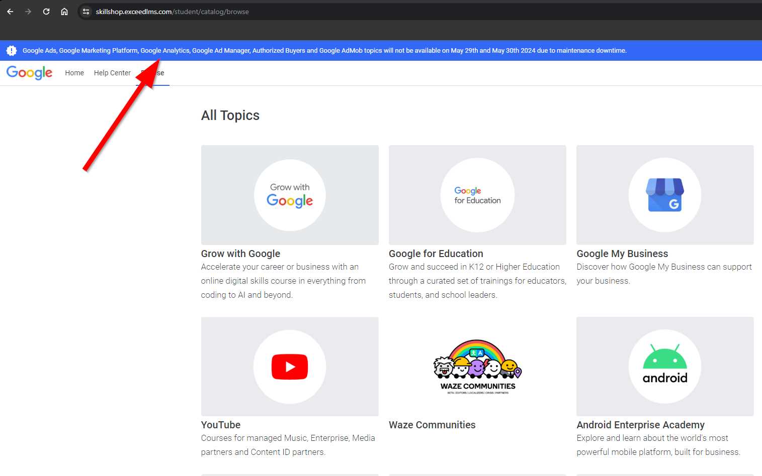
Task: Open site information icon in address bar
Action: point(86,12)
